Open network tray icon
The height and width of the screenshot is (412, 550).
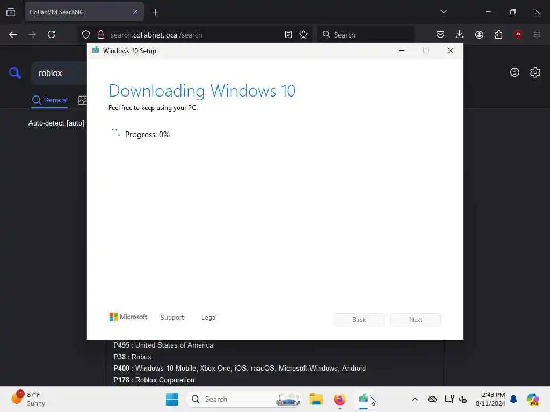tap(449, 399)
